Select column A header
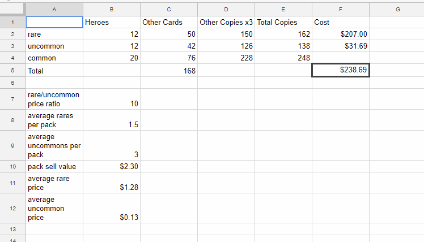The height and width of the screenshot is (242, 424). 54,10
